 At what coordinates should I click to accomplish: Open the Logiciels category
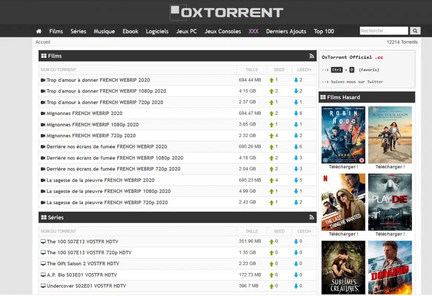pos(157,31)
